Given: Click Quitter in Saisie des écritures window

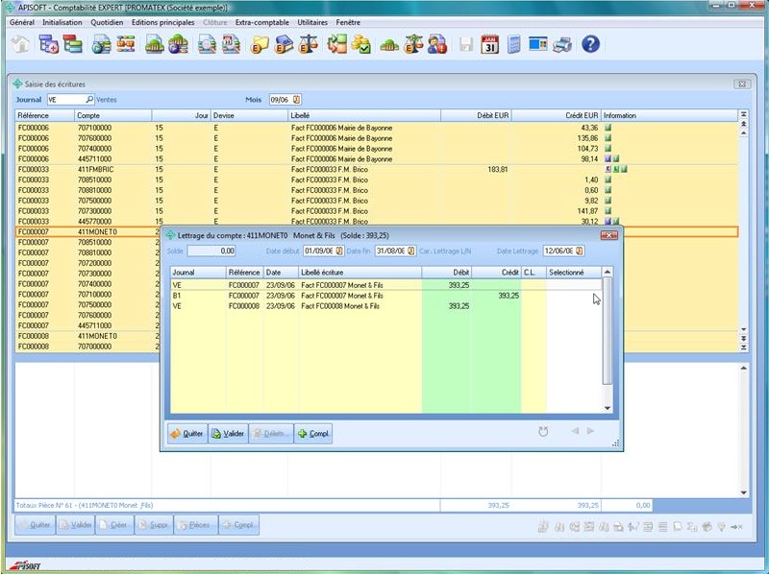Looking at the screenshot, I should tap(35, 525).
